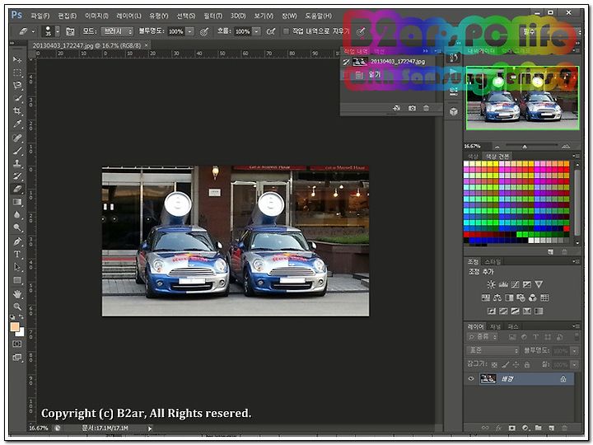Open layer blend mode 표준 dropdown
Viewport: 593px width, 445px height.
click(493, 350)
